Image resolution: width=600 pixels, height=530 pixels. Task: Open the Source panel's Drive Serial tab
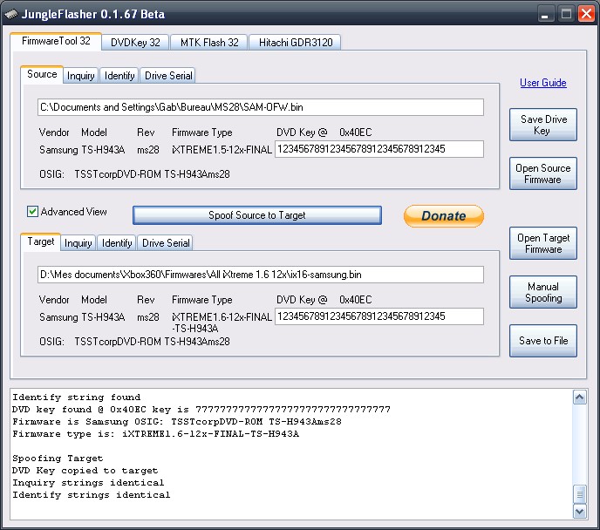(x=168, y=76)
